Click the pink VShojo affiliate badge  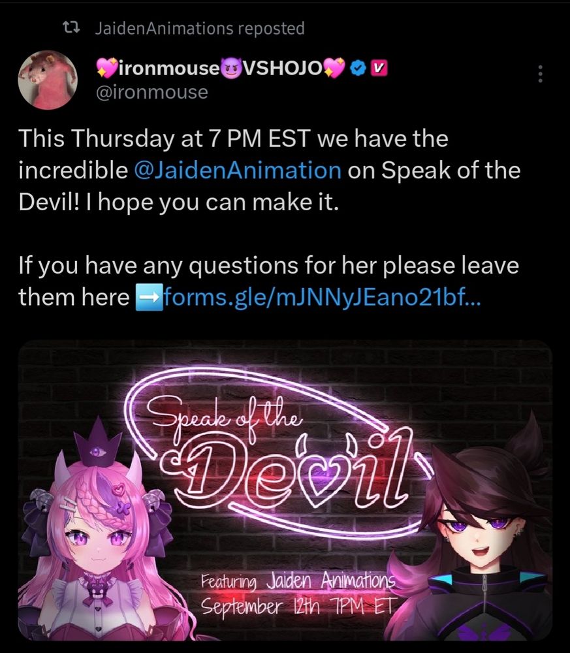pyautogui.click(x=379, y=68)
